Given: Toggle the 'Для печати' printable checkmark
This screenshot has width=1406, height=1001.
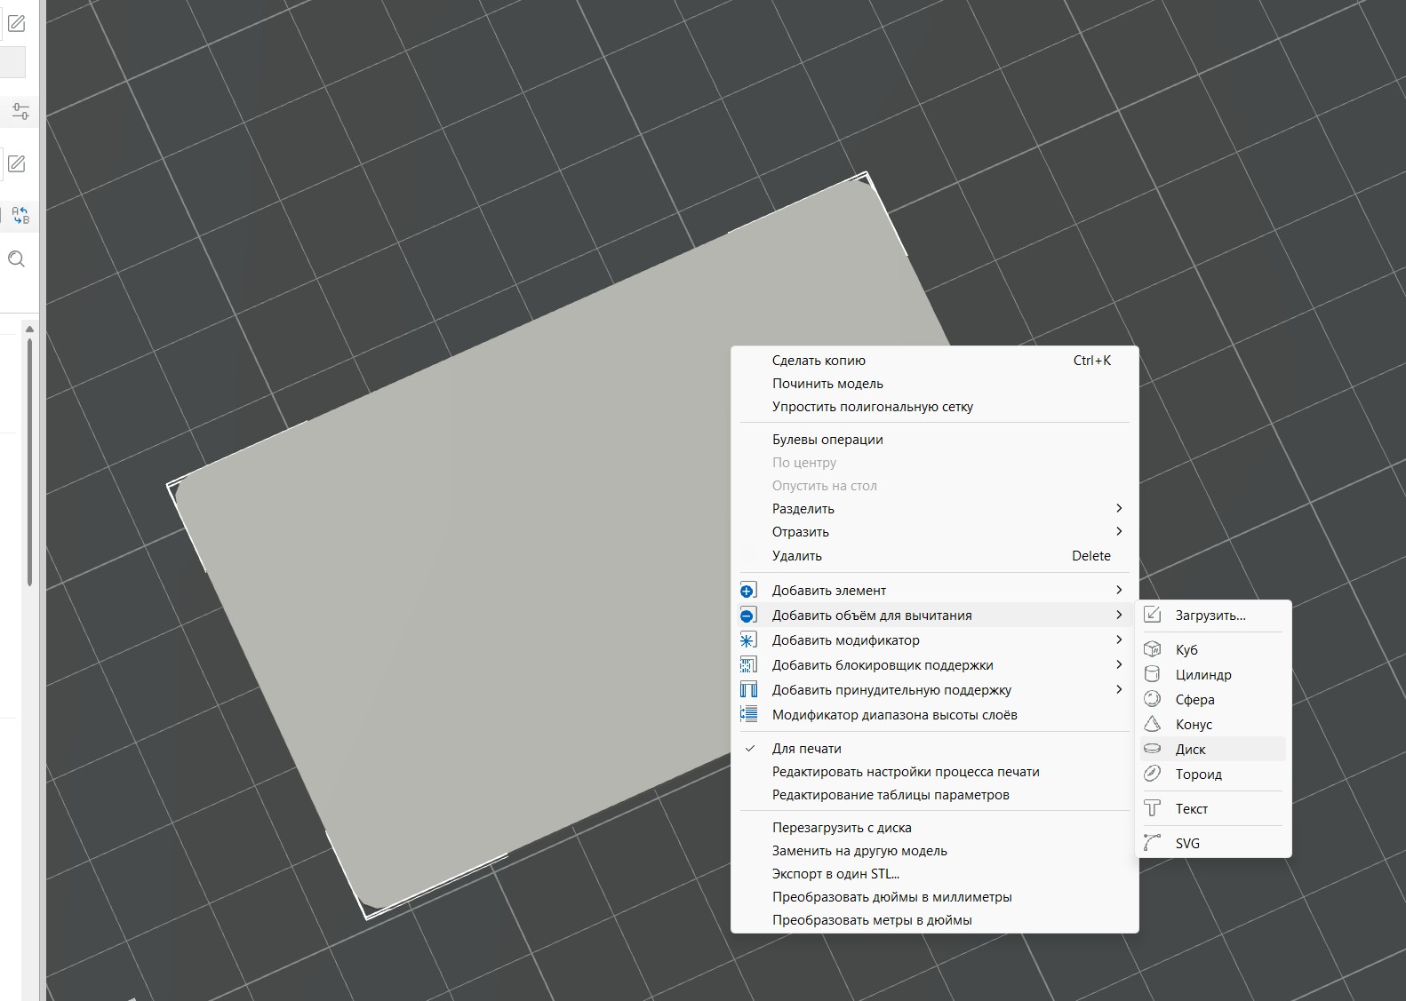Looking at the screenshot, I should [750, 748].
